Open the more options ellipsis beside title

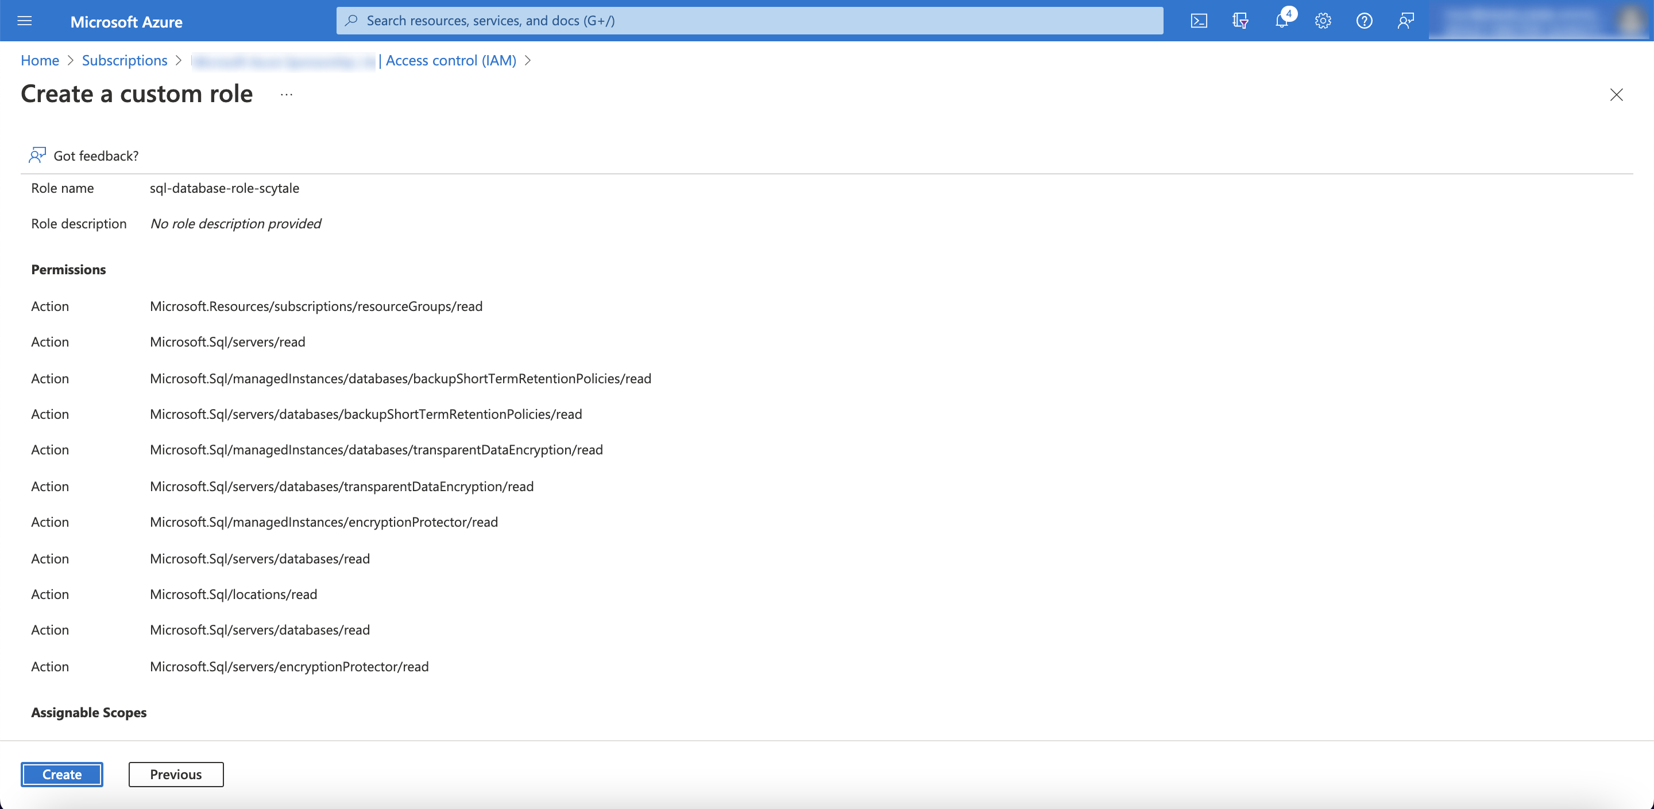(x=287, y=94)
